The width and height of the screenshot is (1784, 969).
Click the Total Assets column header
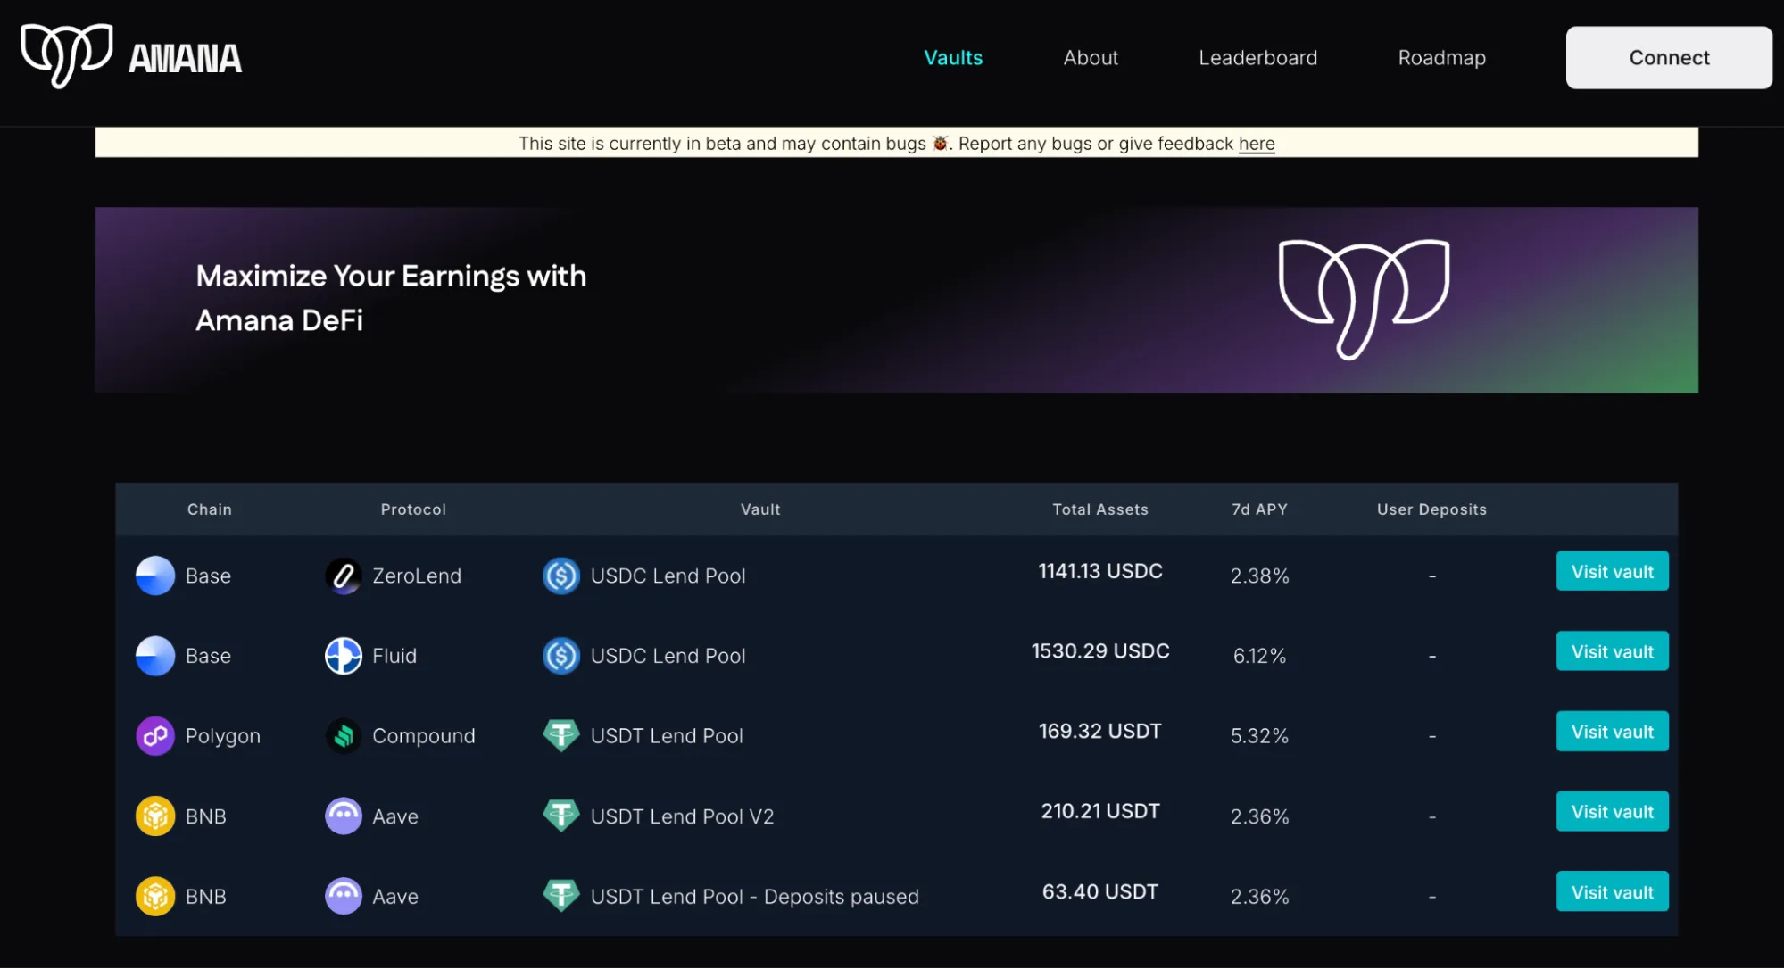(1100, 509)
